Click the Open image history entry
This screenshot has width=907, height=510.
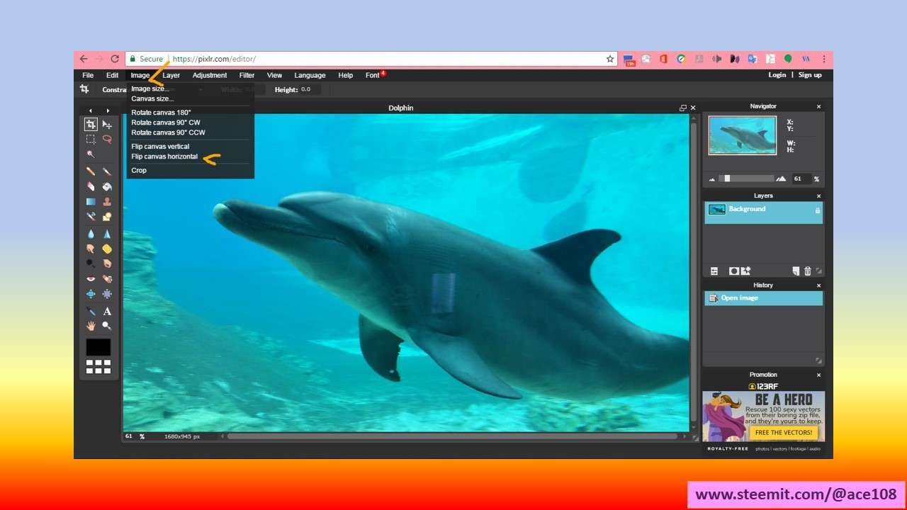(763, 298)
